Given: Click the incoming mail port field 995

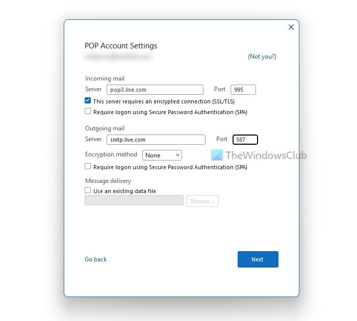Looking at the screenshot, I should click(x=243, y=90).
